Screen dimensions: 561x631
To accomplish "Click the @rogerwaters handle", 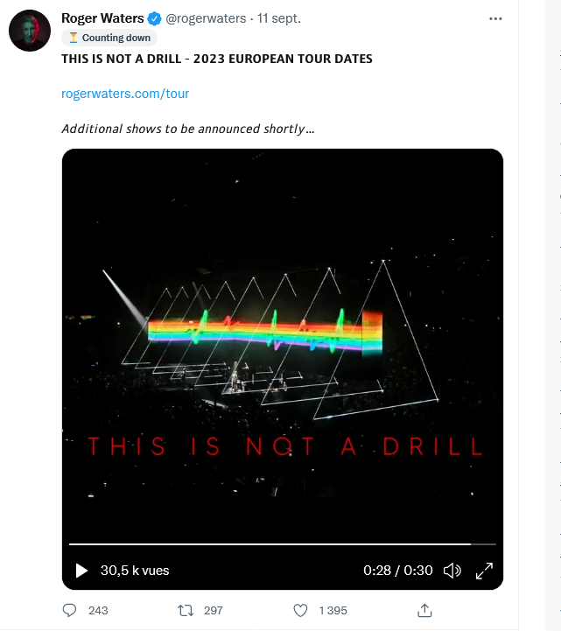I will coord(206,18).
